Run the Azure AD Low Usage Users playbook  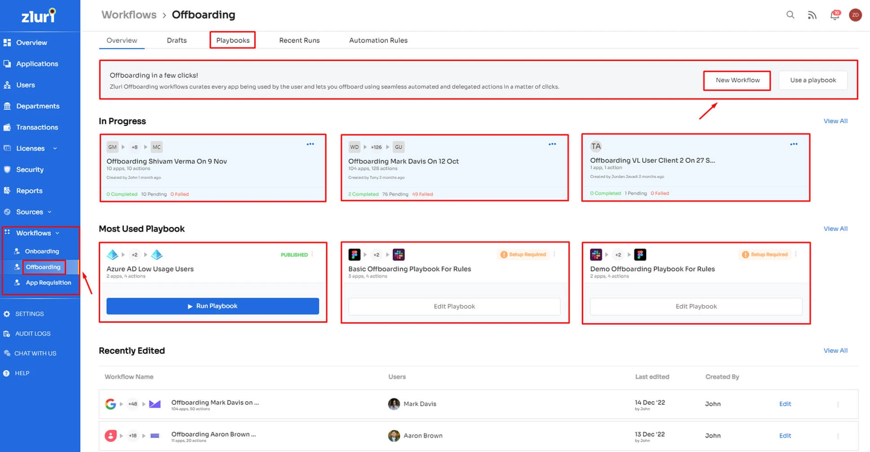pos(212,306)
